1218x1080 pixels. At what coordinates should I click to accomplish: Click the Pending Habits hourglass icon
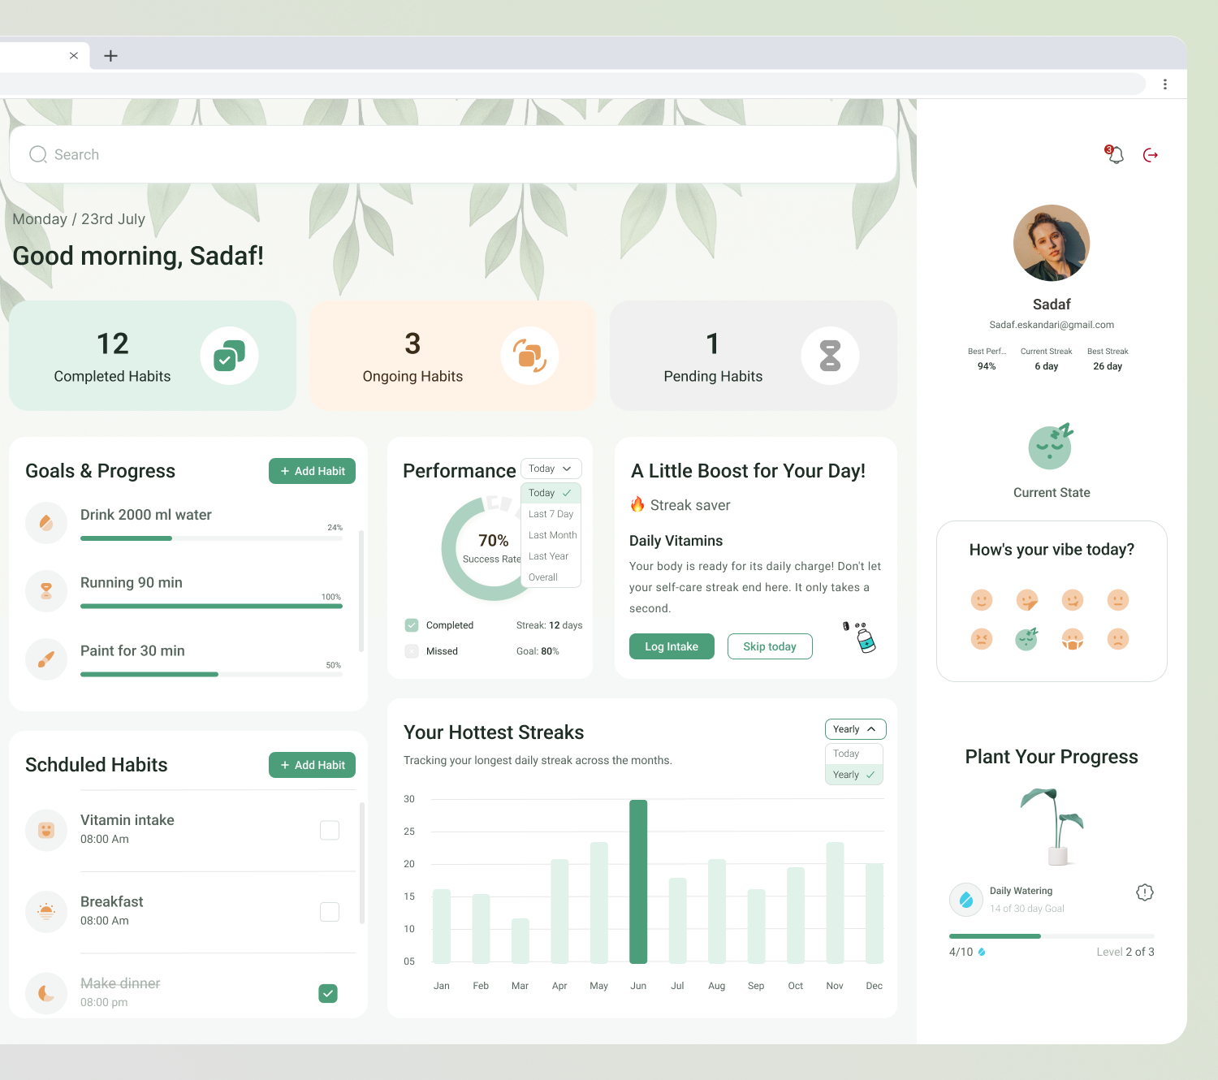[830, 355]
